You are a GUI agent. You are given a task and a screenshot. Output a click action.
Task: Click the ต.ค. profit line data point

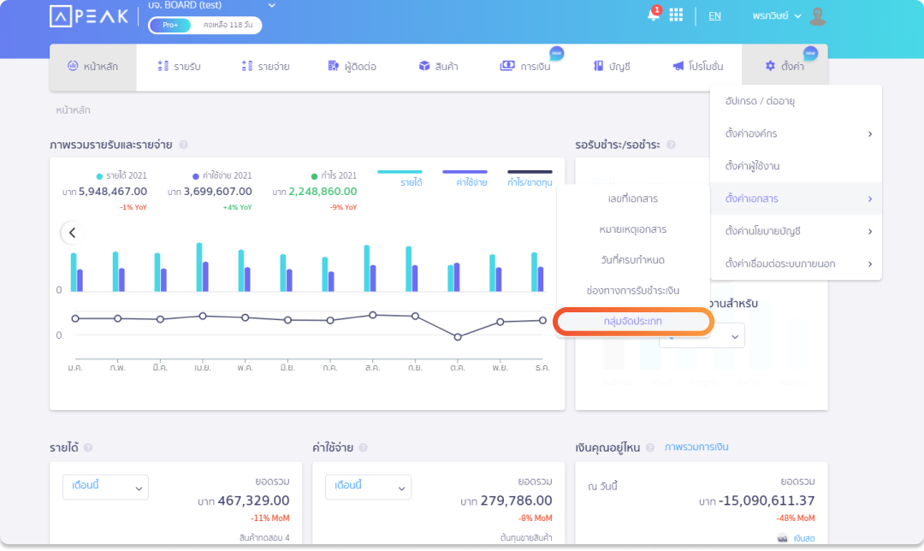(x=458, y=337)
